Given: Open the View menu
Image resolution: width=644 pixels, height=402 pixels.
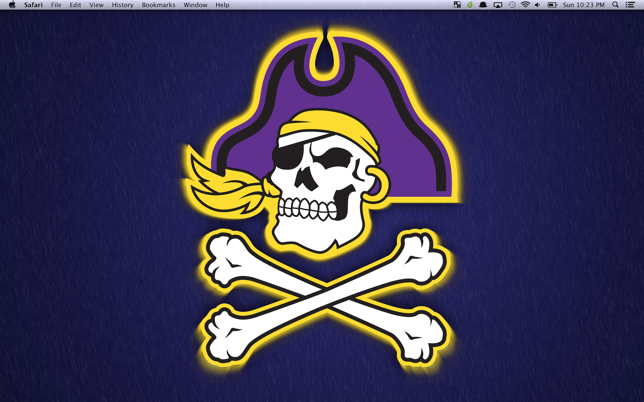Looking at the screenshot, I should click(96, 5).
